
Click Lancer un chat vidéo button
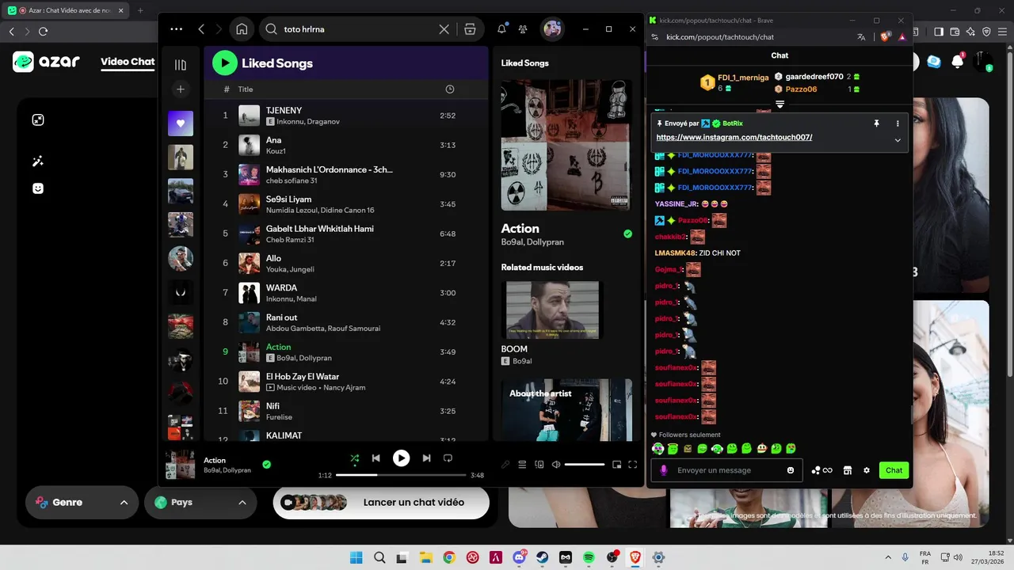[381, 503]
